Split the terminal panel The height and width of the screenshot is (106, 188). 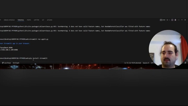[x=172, y=20]
